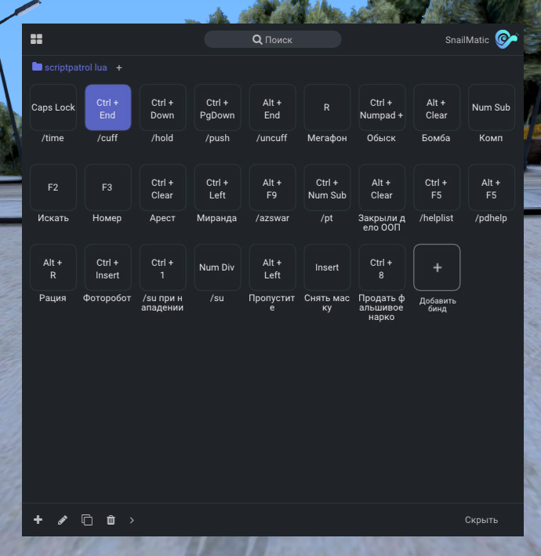Select the Ctrl + F5 /helplist bind

pyautogui.click(x=437, y=187)
